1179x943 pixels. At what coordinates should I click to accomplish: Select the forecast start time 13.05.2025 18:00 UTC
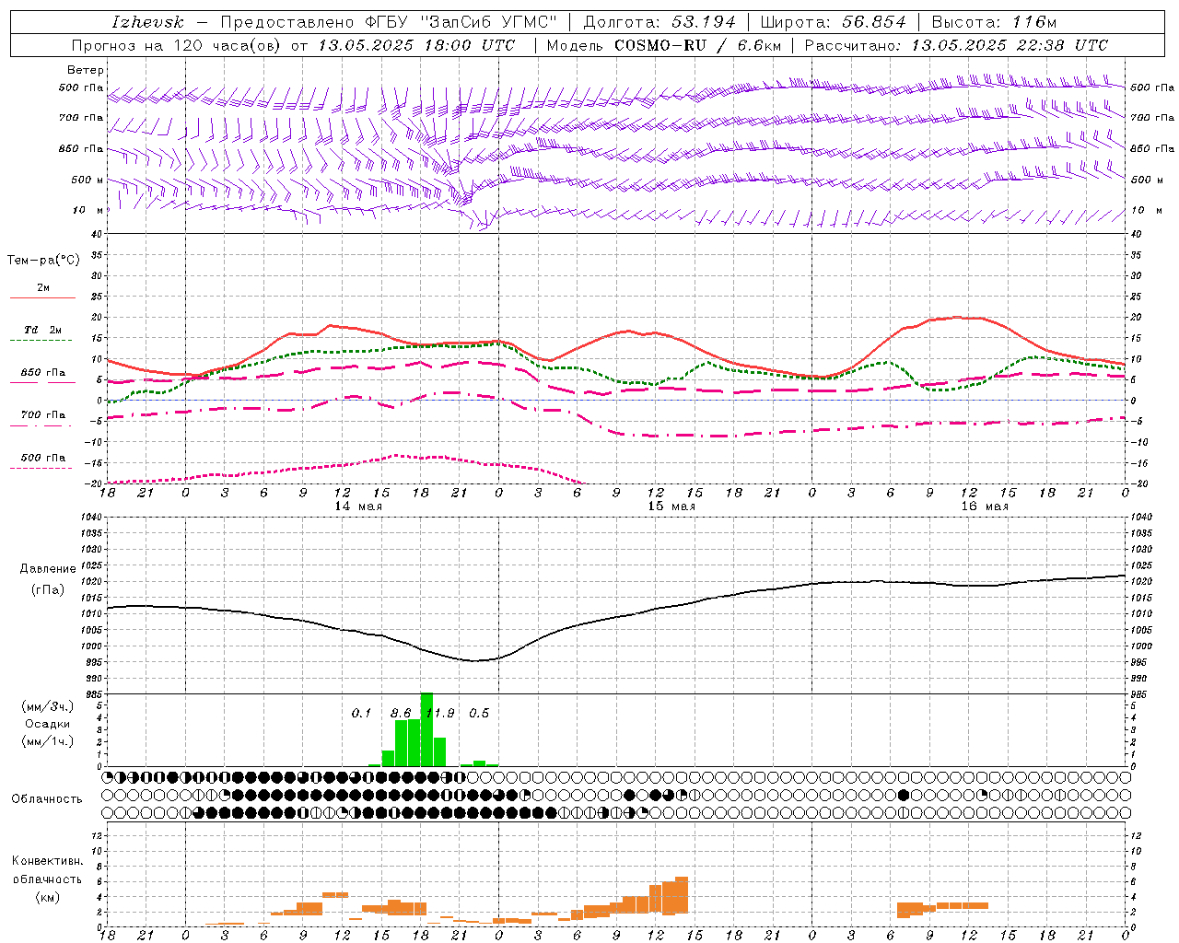[416, 45]
